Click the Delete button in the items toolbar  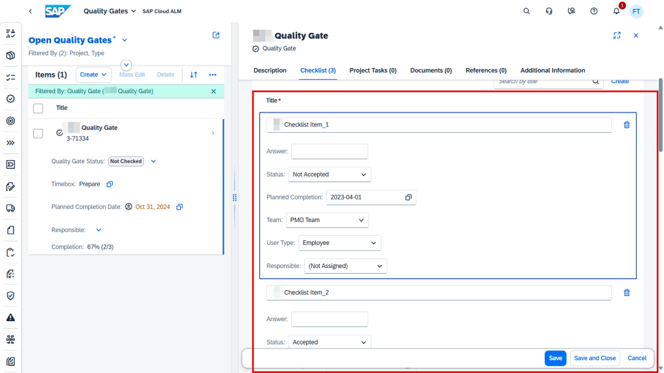point(165,74)
